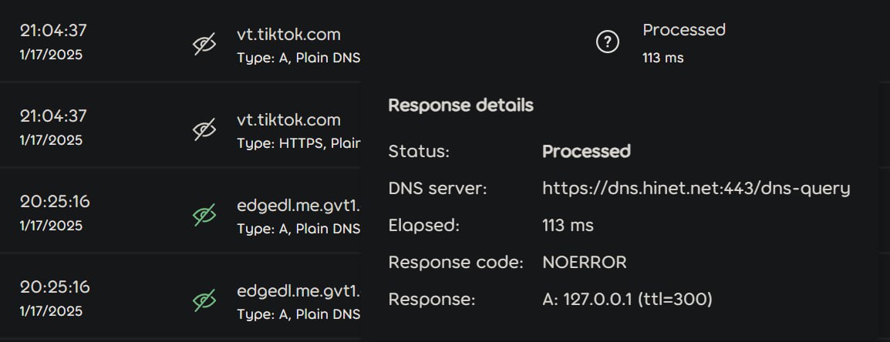Viewport: 890px width, 342px height.
Task: Click 21:04:37 timestamp on the HTTPS row
Action: (53, 116)
